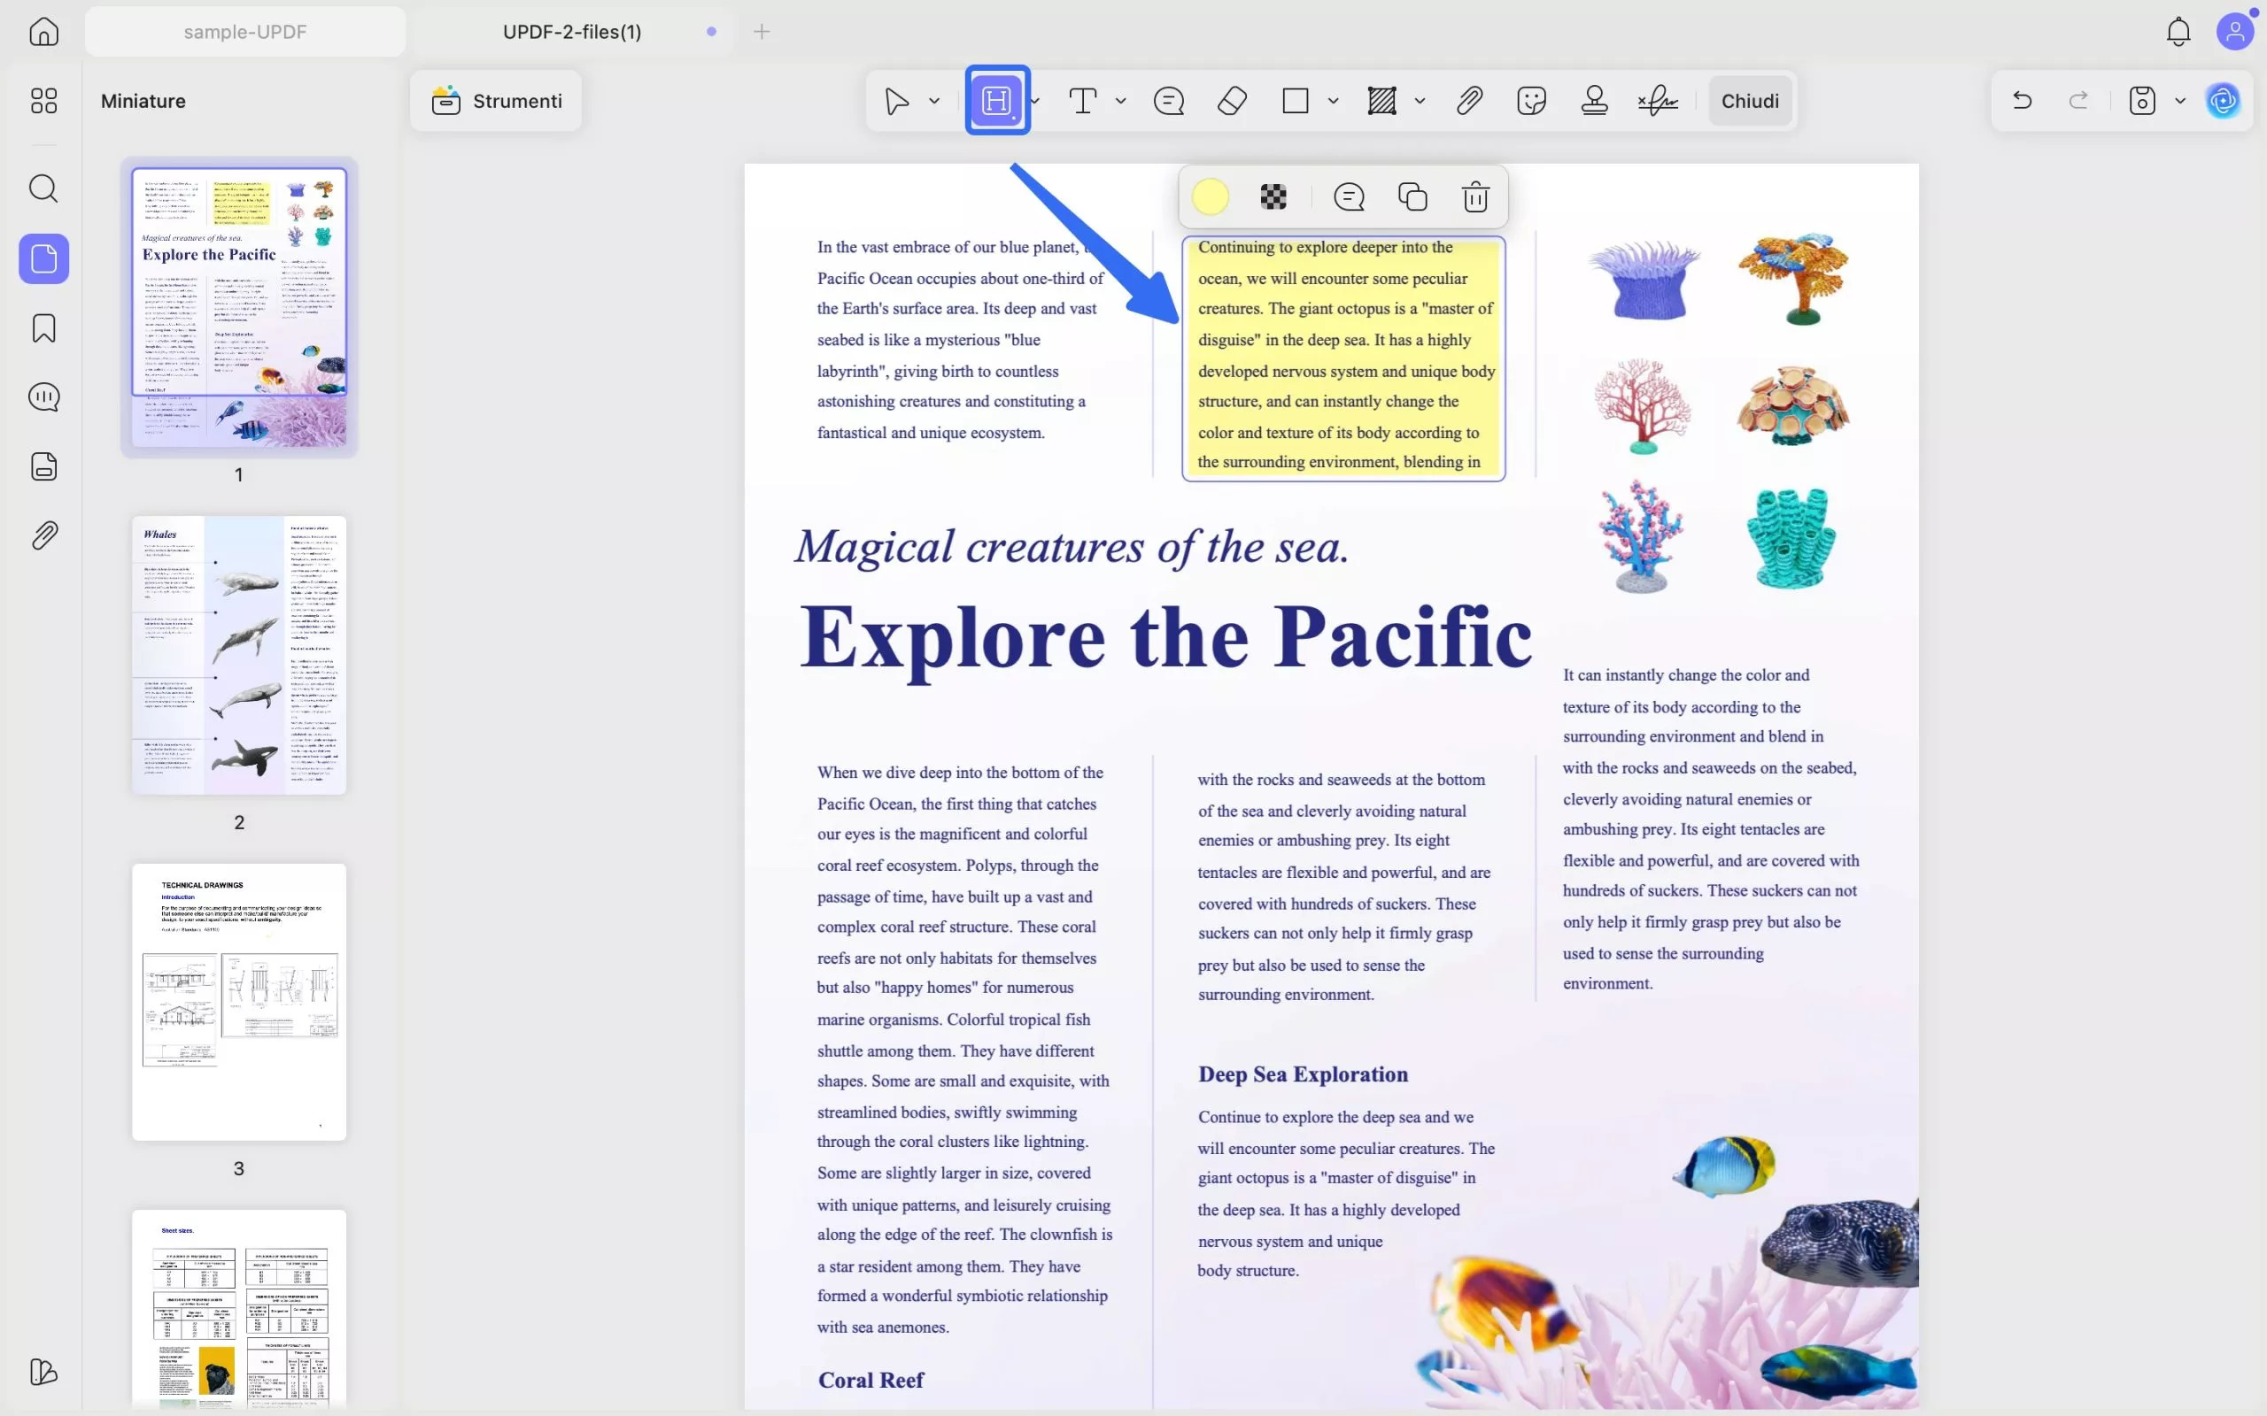The image size is (2267, 1416).
Task: Toggle the thumbnails panel sidebar icon
Action: 44,258
